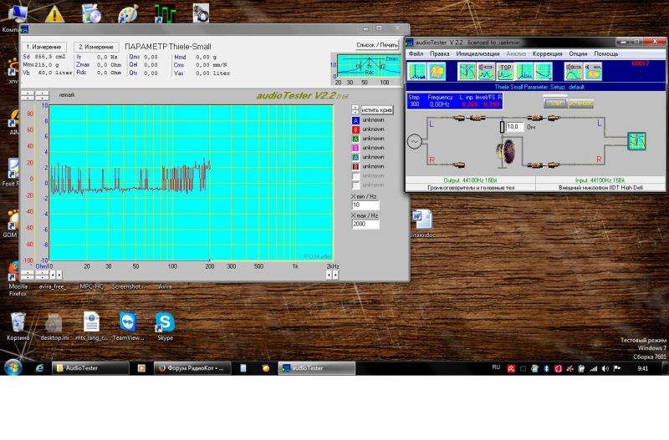The width and height of the screenshot is (669, 440).
Task: Enable the first disabled unknown curve checkbox
Action: pos(355,176)
